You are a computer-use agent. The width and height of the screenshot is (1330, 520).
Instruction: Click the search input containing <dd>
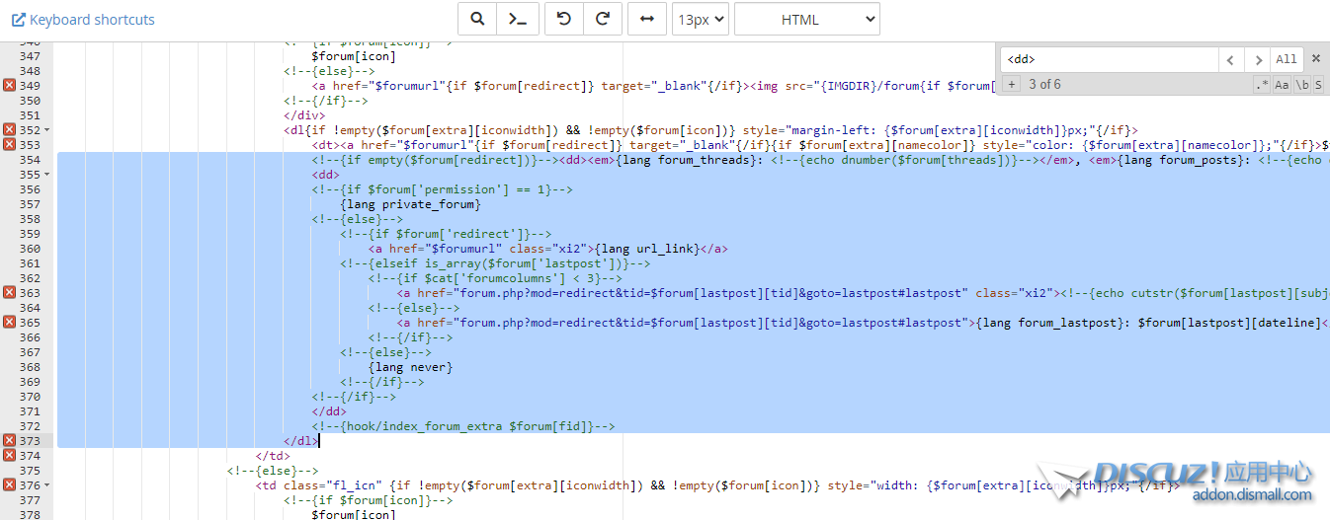coord(1109,59)
